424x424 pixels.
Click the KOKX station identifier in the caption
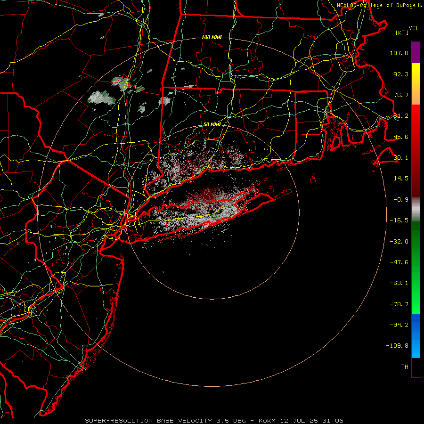click(267, 421)
